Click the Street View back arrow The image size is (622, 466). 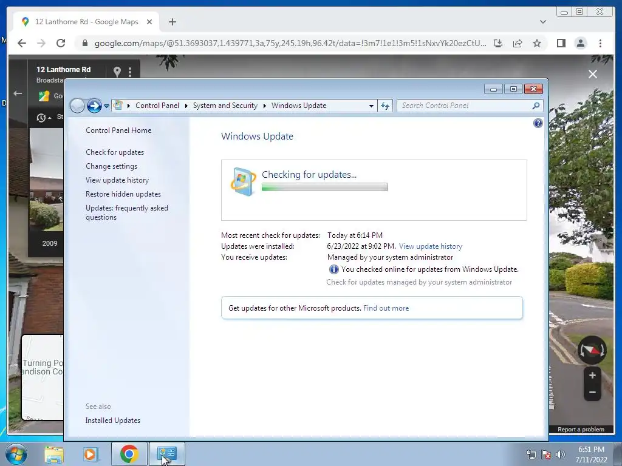[18, 93]
